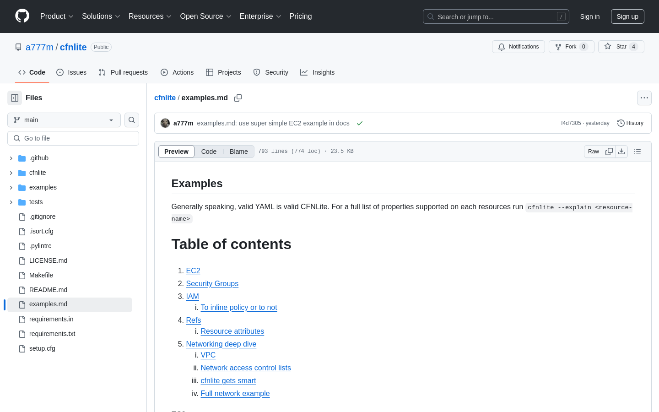The image size is (659, 412).
Task: Click cfnlite breadcrumb in file path
Action: pyautogui.click(x=165, y=98)
